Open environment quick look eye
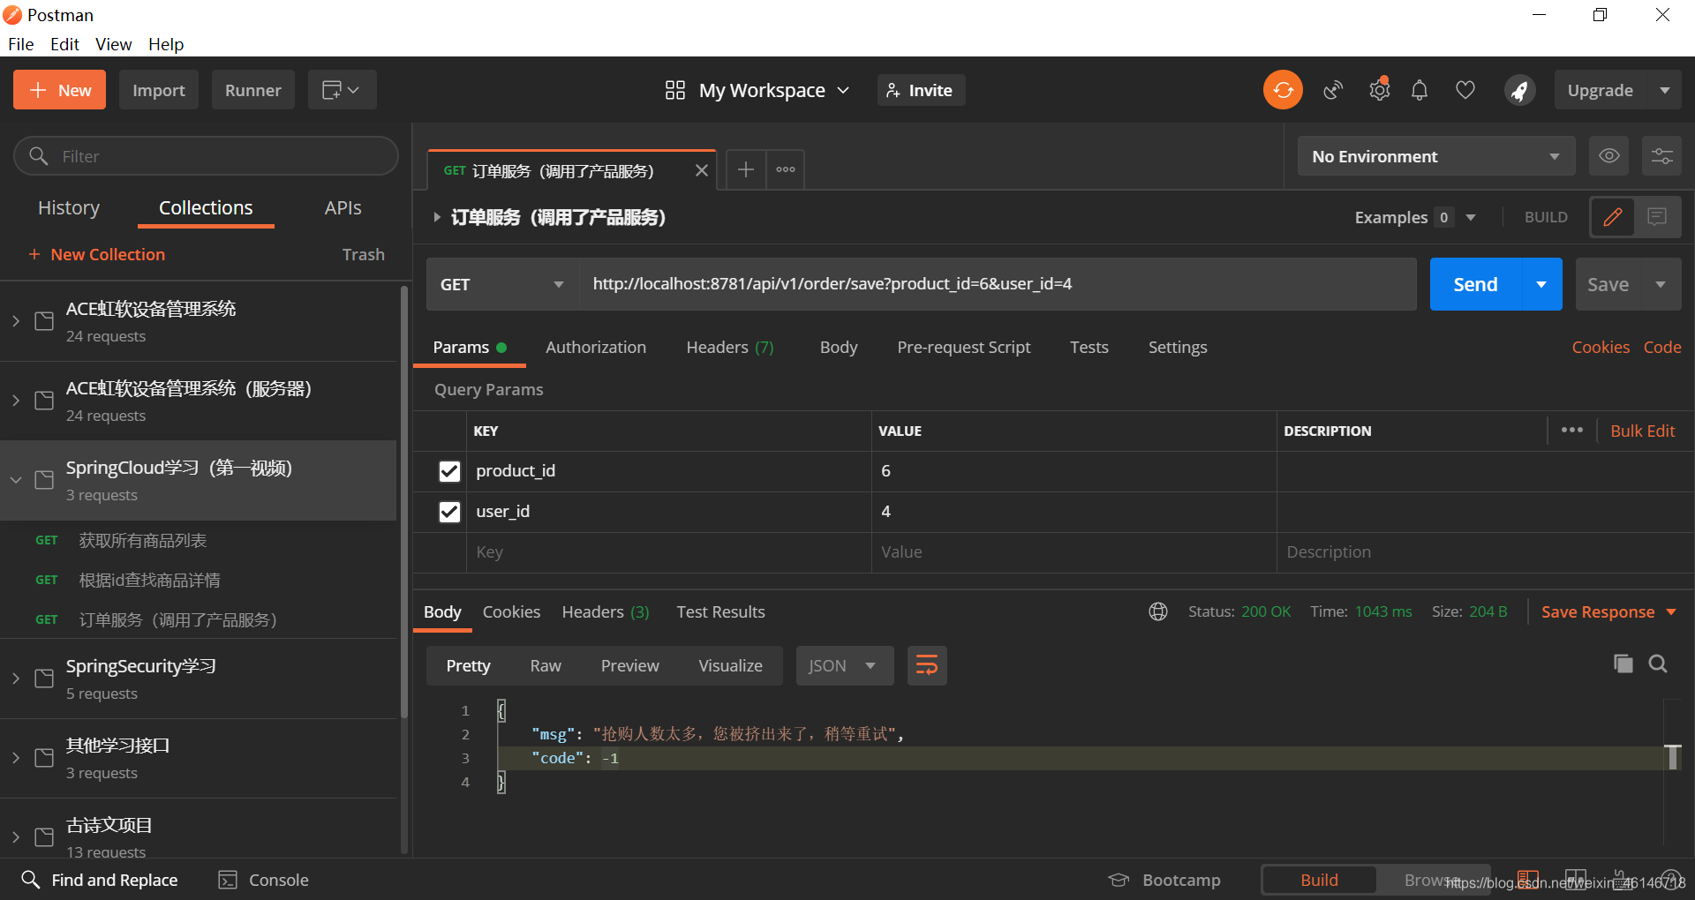 click(x=1609, y=156)
